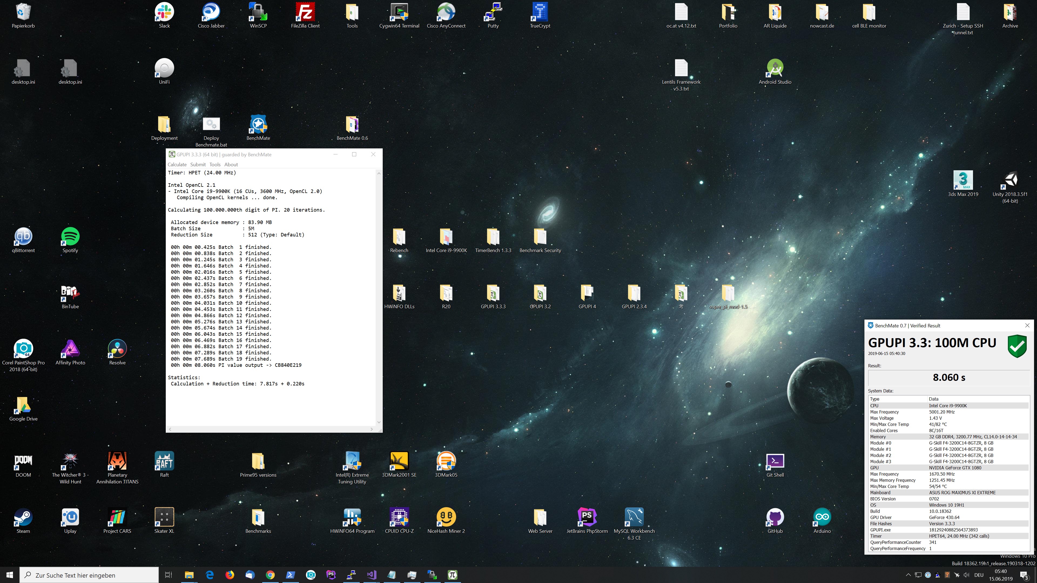Open JetBrains PhpStorm desktop shortcut
This screenshot has width=1037, height=583.
click(587, 521)
